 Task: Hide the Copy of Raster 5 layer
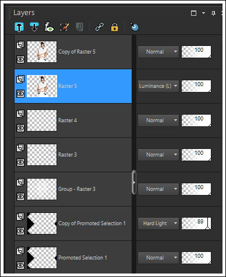pyautogui.click(x=20, y=59)
